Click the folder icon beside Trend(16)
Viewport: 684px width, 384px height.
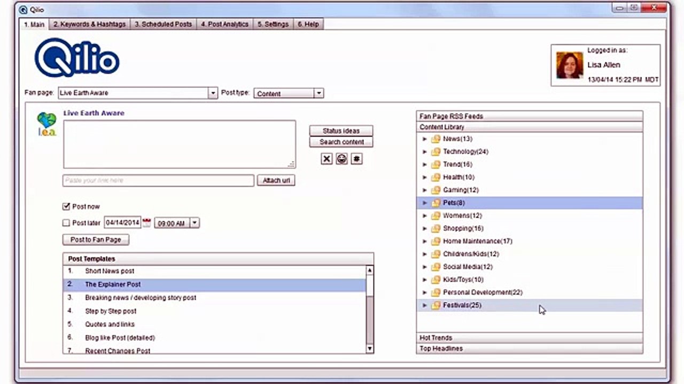coord(436,165)
